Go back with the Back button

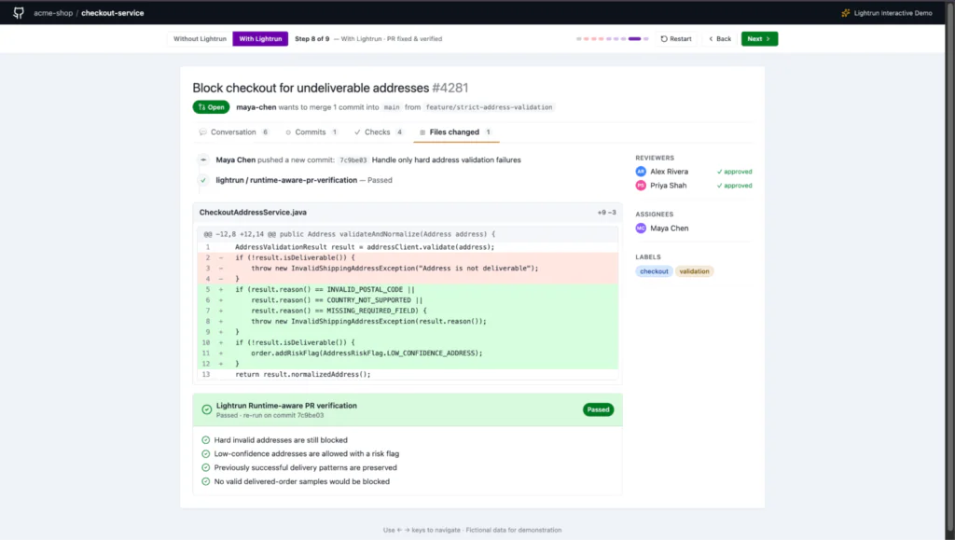(x=720, y=39)
